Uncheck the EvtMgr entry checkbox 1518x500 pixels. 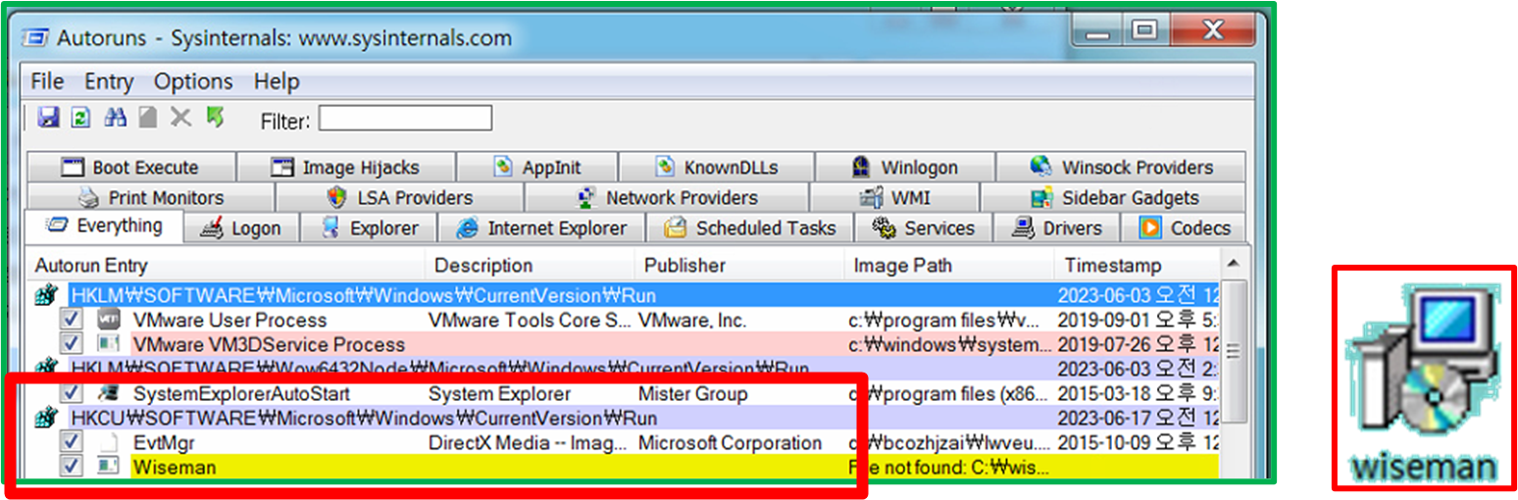(71, 442)
